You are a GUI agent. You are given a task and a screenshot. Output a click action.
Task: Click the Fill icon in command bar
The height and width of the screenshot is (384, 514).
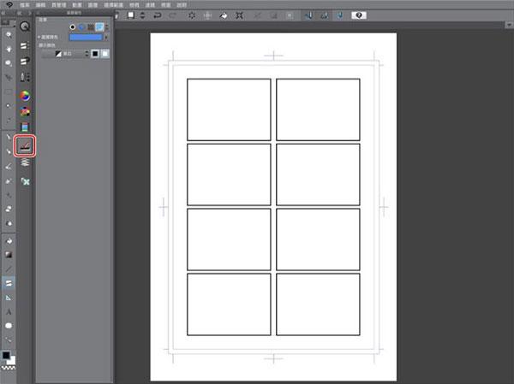click(224, 15)
